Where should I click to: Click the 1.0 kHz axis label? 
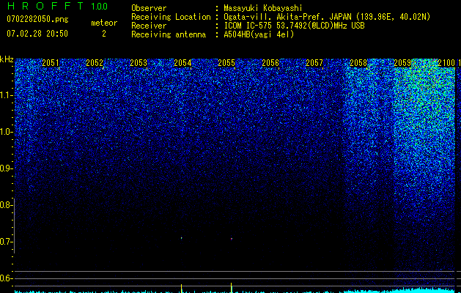(6, 132)
